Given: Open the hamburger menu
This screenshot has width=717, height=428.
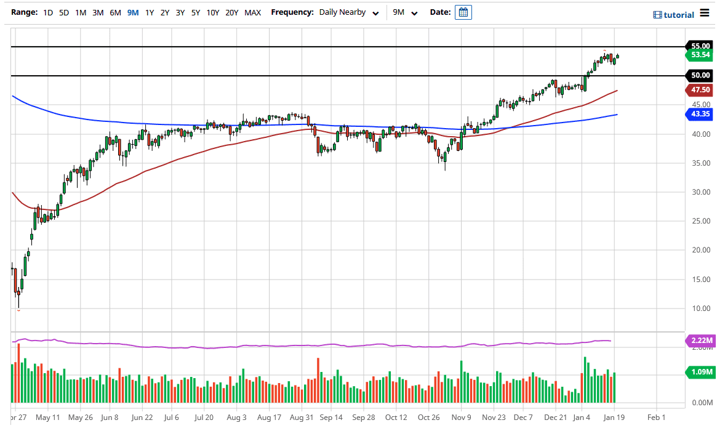Looking at the screenshot, I should [704, 12].
